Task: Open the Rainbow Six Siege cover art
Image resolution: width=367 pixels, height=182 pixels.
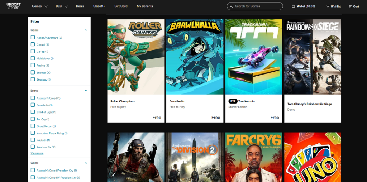Action: 313,57
